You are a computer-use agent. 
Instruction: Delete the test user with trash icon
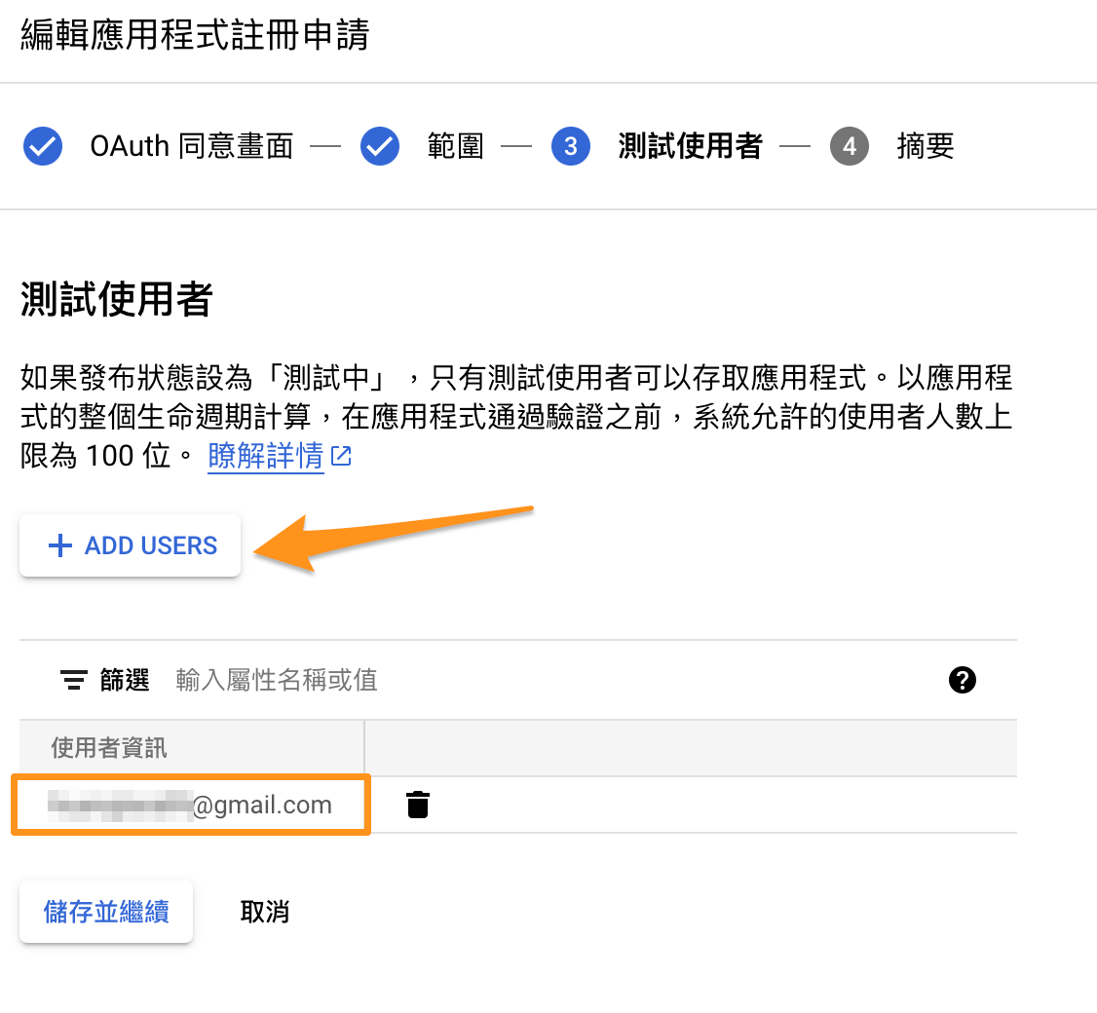coord(418,806)
